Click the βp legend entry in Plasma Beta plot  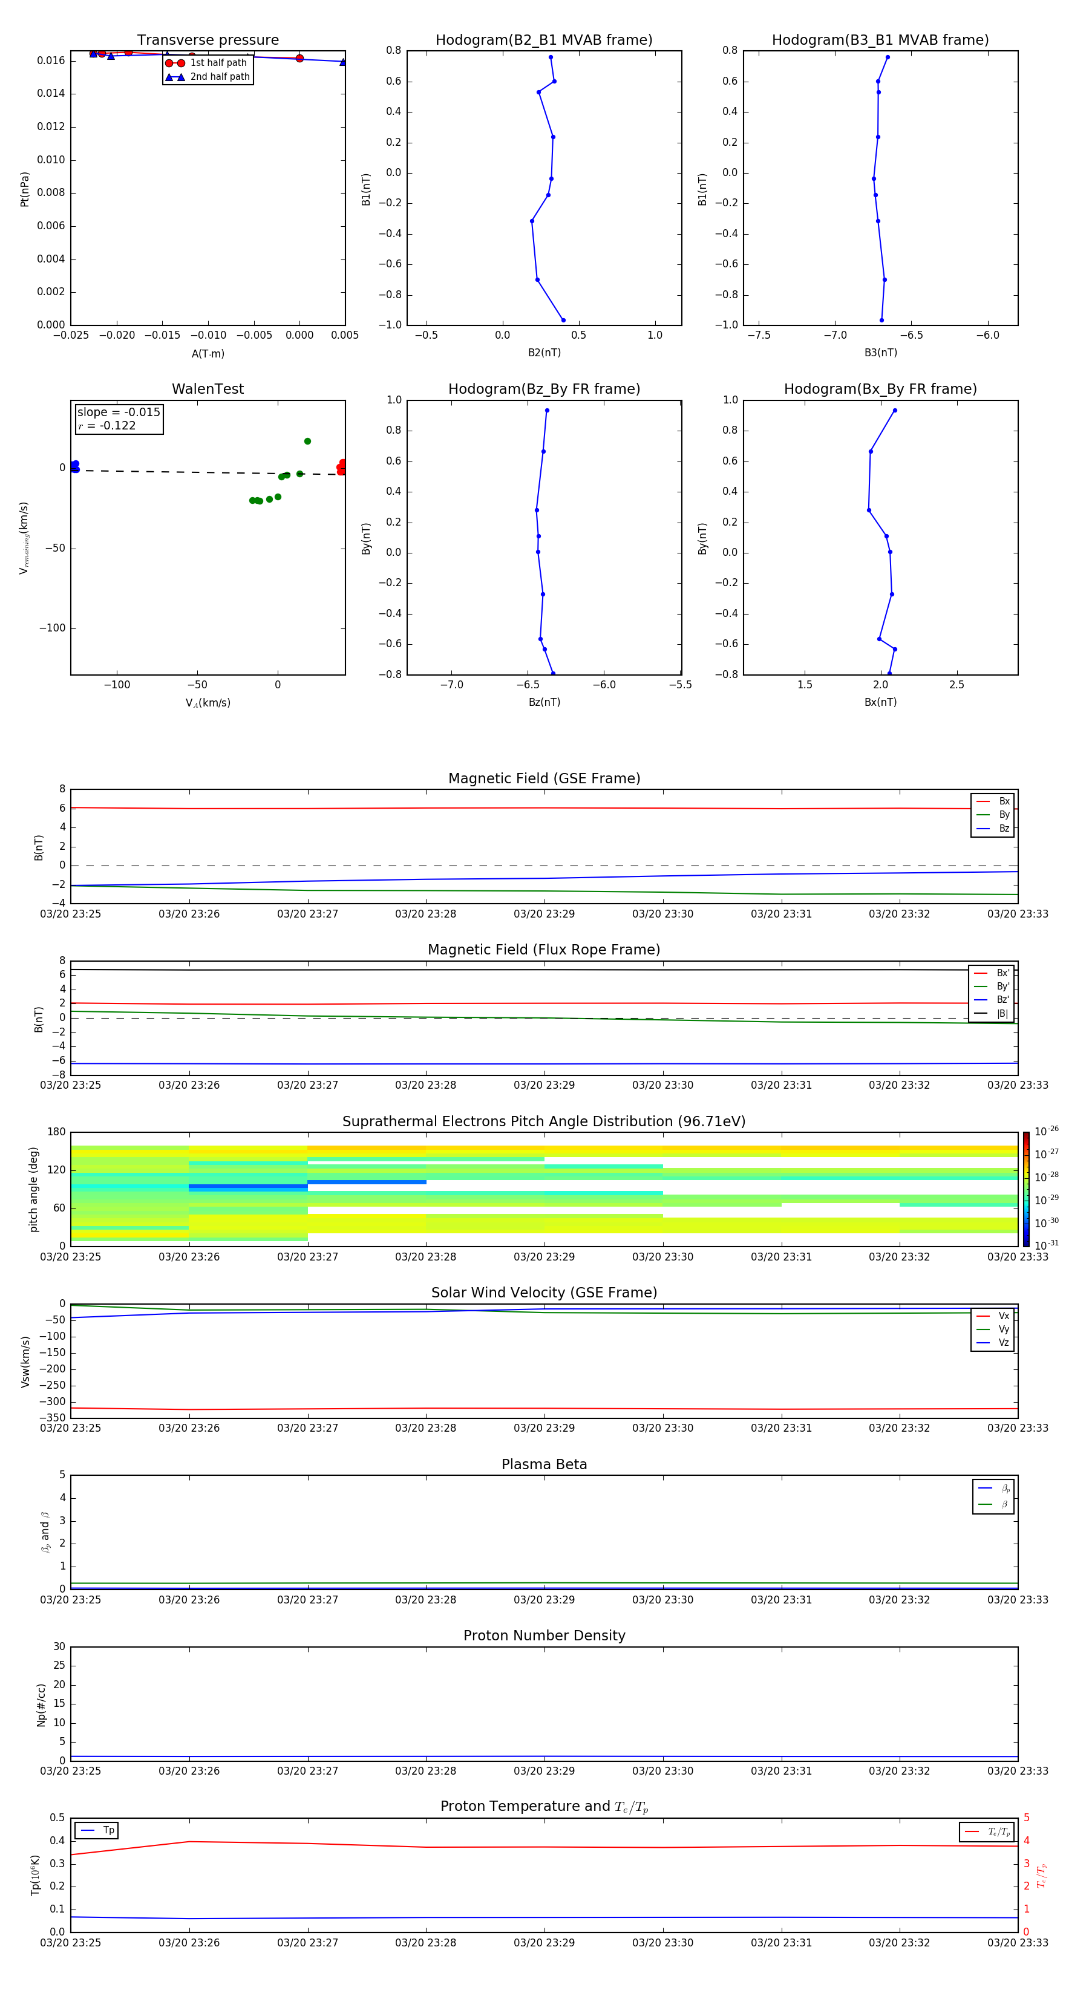(993, 1489)
